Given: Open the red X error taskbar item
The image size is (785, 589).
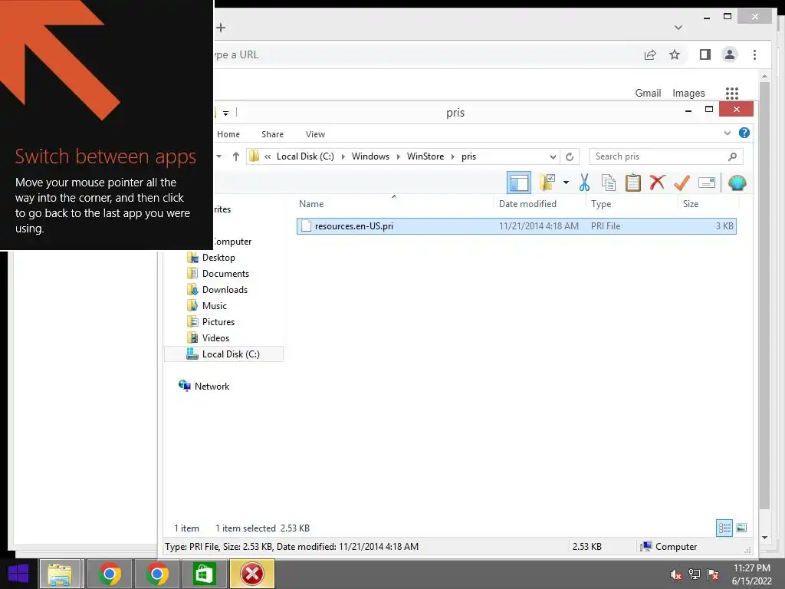Looking at the screenshot, I should pyautogui.click(x=251, y=574).
